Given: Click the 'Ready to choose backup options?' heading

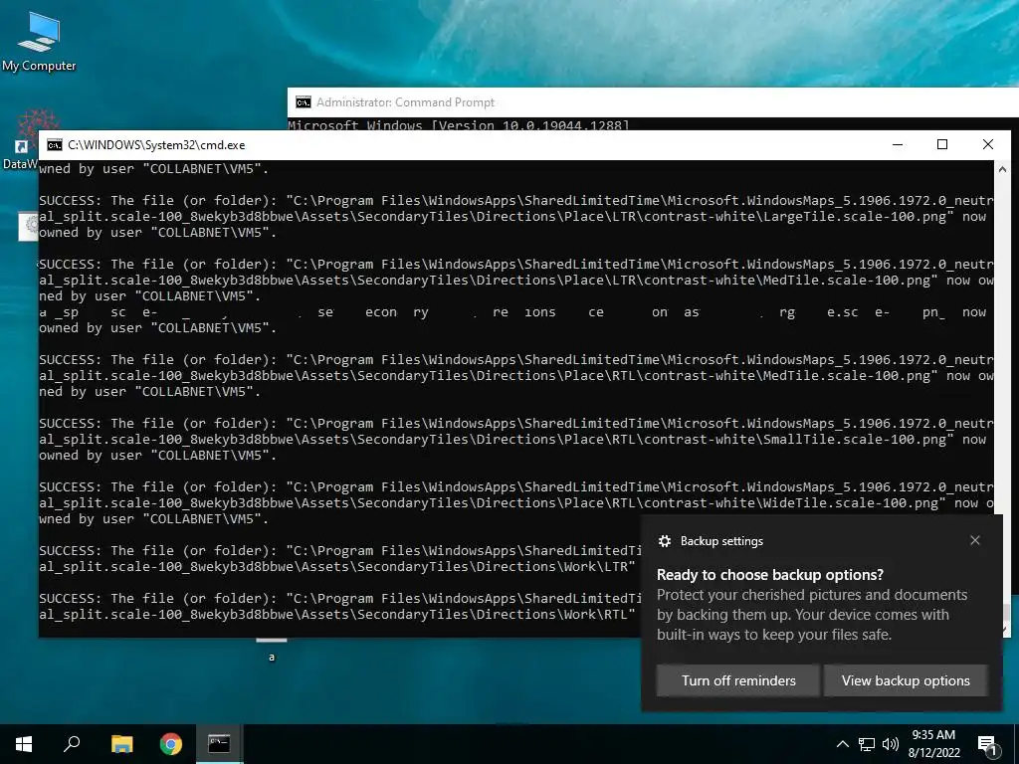Looking at the screenshot, I should pyautogui.click(x=770, y=575).
